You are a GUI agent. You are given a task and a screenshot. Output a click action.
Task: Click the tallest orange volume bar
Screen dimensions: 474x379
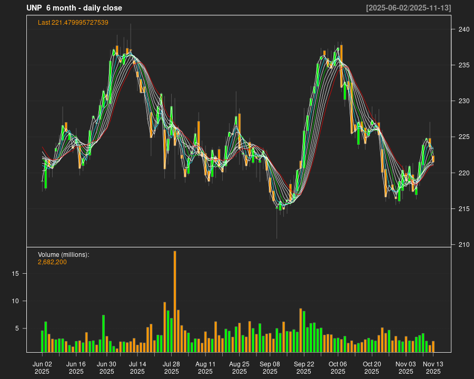point(175,301)
